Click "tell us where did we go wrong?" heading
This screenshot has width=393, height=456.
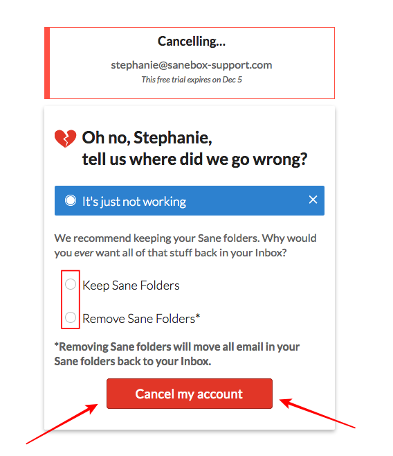(x=194, y=159)
